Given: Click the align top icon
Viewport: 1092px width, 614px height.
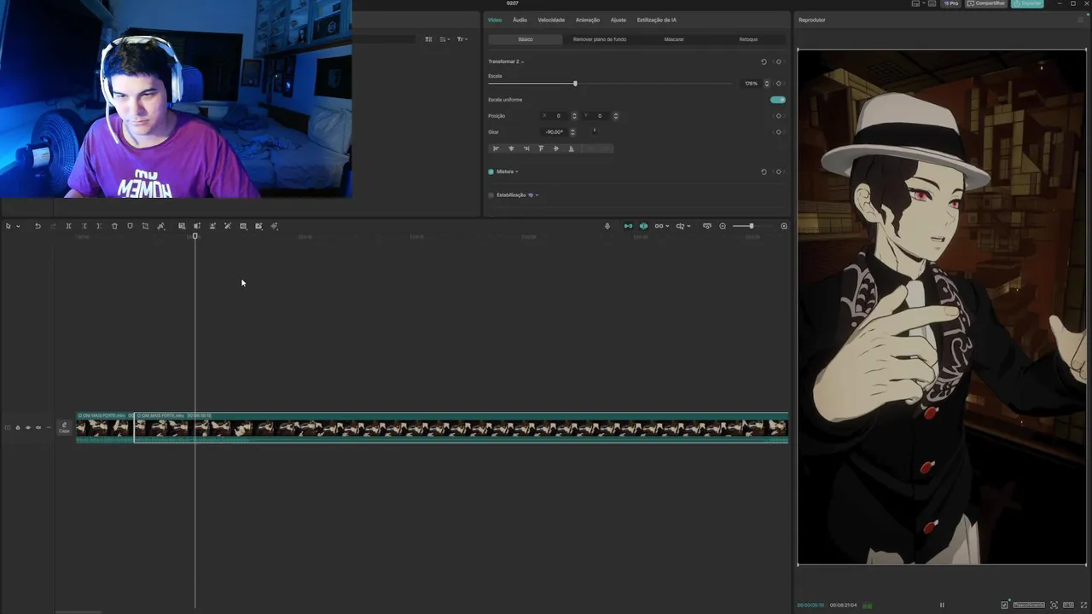Looking at the screenshot, I should (x=541, y=148).
